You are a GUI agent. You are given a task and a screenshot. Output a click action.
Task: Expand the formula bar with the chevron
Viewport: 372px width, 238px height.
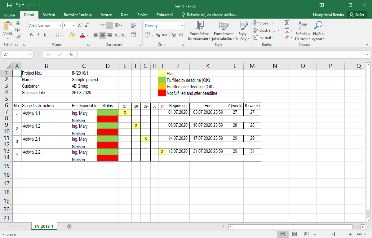367,55
